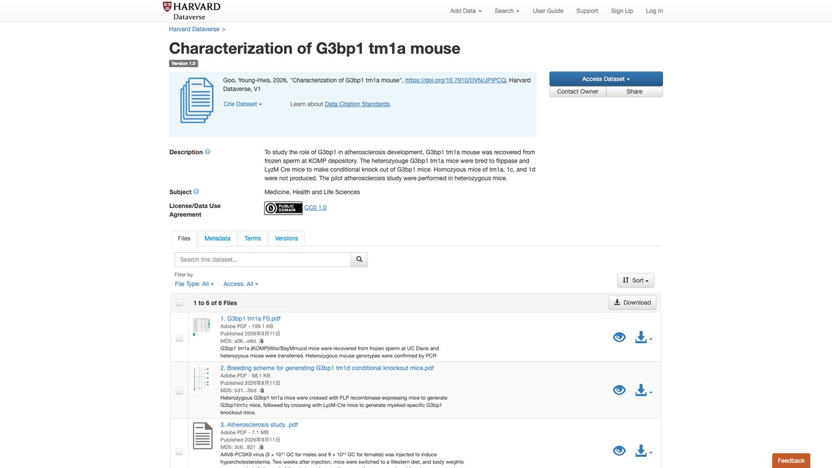Click the Share button
The width and height of the screenshot is (832, 468).
[634, 92]
